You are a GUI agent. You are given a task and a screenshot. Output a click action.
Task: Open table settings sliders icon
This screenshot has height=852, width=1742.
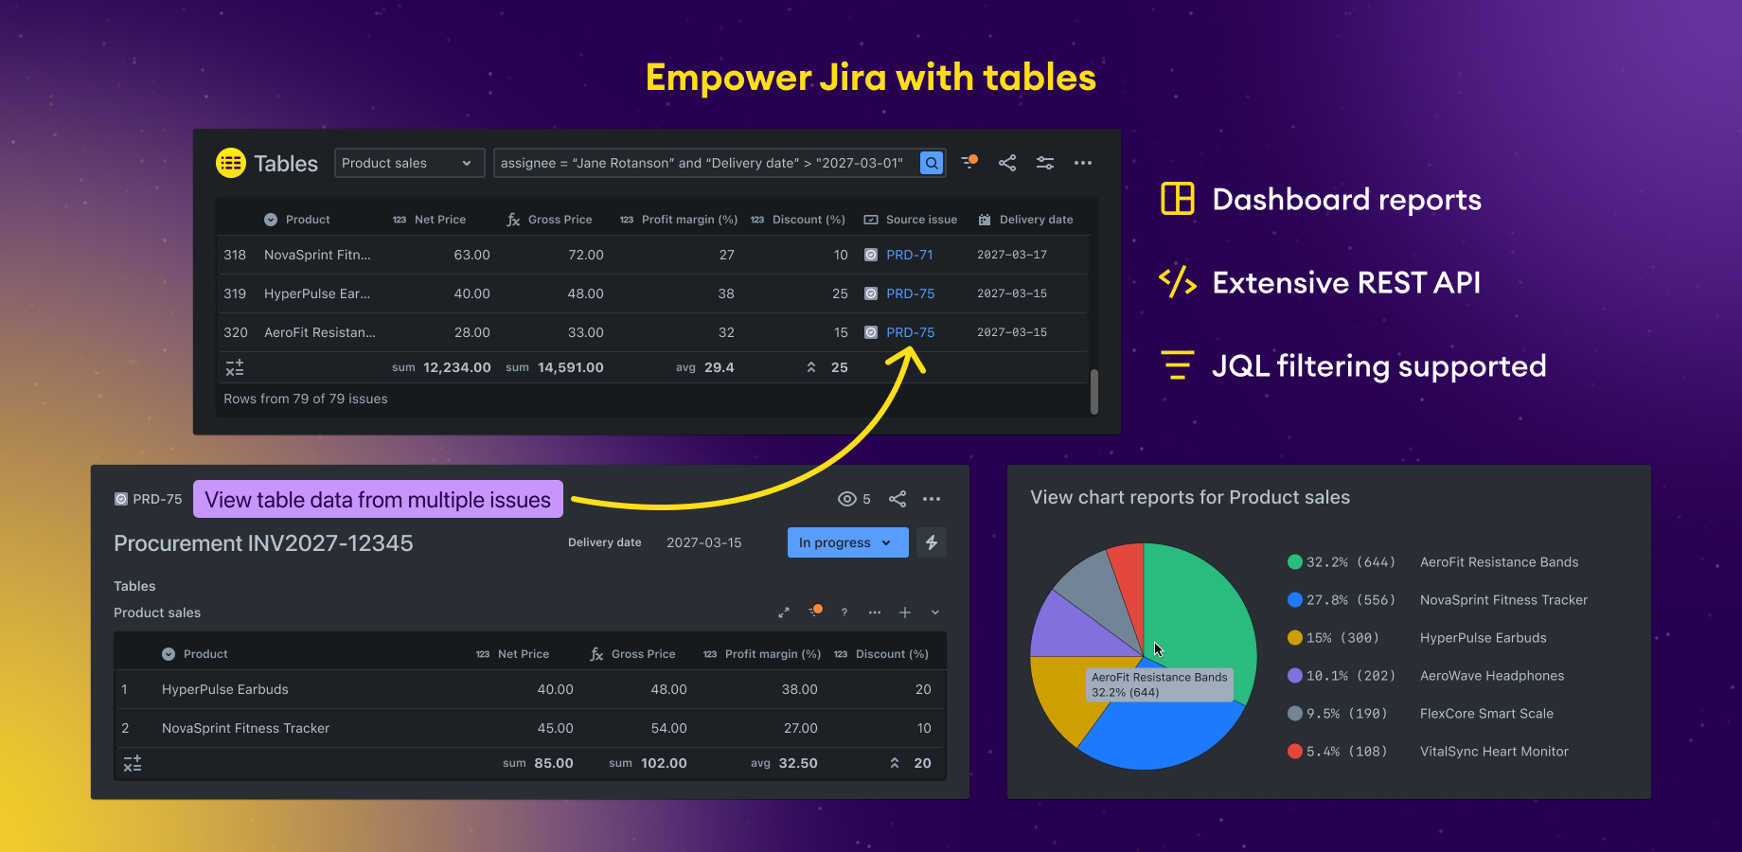point(1045,163)
